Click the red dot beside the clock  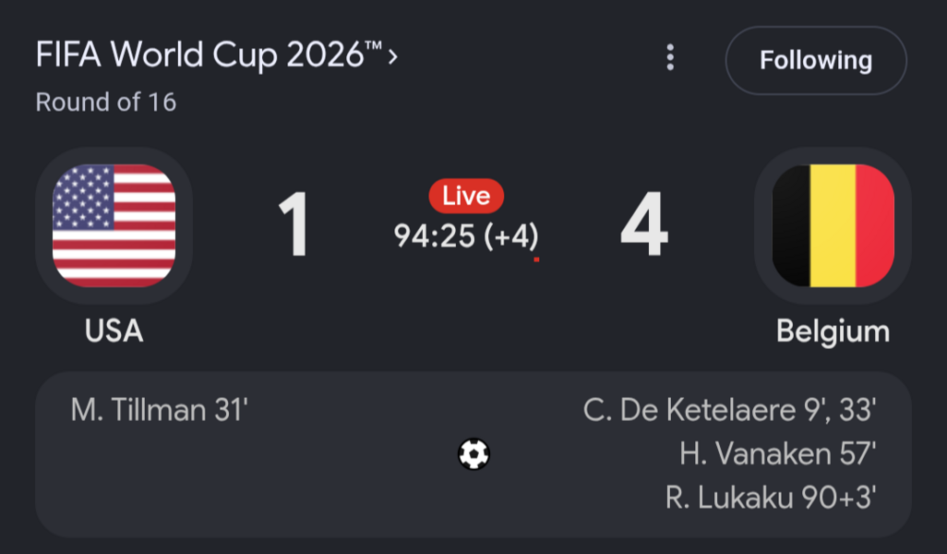click(x=536, y=259)
